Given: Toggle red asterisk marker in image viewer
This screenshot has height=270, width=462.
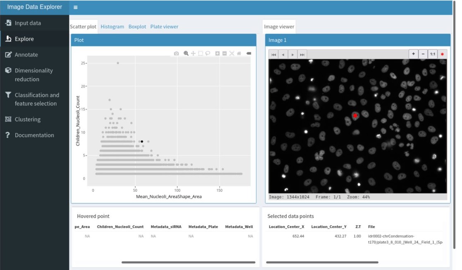Looking at the screenshot, I should [x=442, y=54].
